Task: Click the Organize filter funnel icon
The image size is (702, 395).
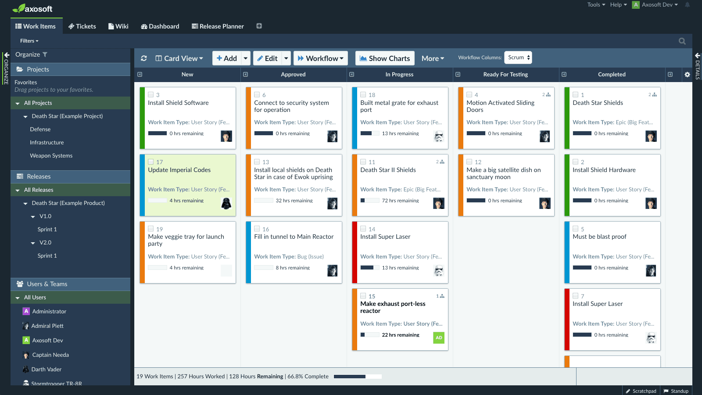Action: tap(45, 54)
